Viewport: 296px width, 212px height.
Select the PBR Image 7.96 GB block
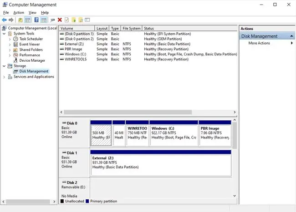click(x=215, y=133)
